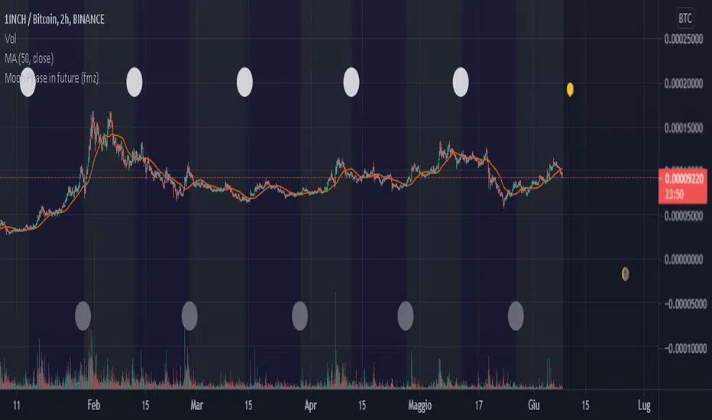Click the gray new moon before Apr label
Viewport: 712px width, 420px height.
pyautogui.click(x=300, y=314)
